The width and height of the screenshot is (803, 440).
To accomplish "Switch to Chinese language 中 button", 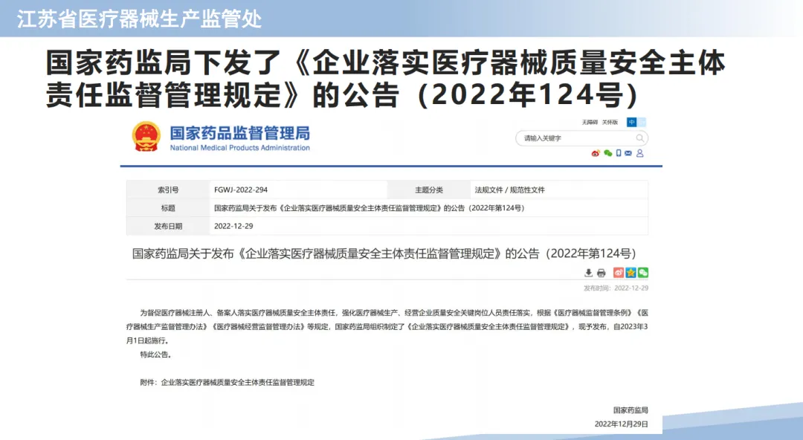I will [631, 123].
